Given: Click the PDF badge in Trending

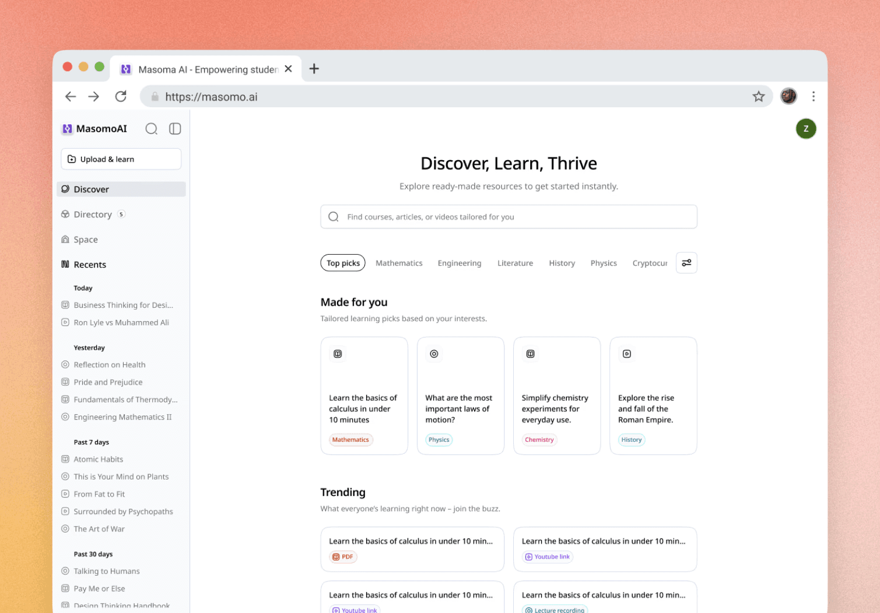Looking at the screenshot, I should point(343,557).
